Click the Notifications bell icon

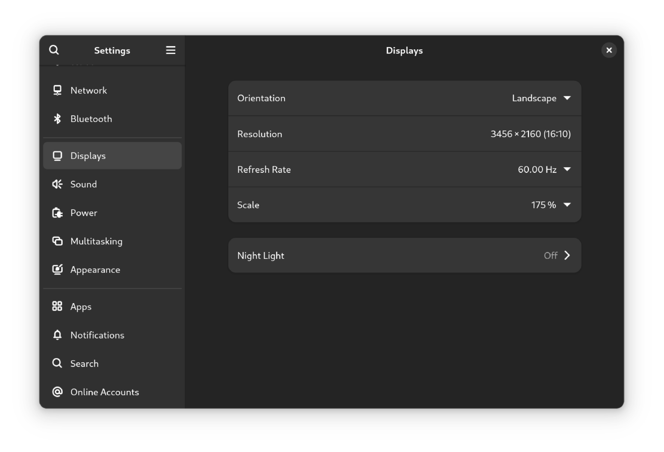[57, 335]
